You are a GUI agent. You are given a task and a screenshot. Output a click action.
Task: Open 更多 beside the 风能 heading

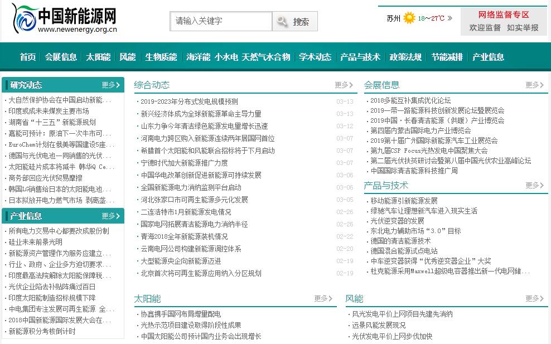[535, 298]
